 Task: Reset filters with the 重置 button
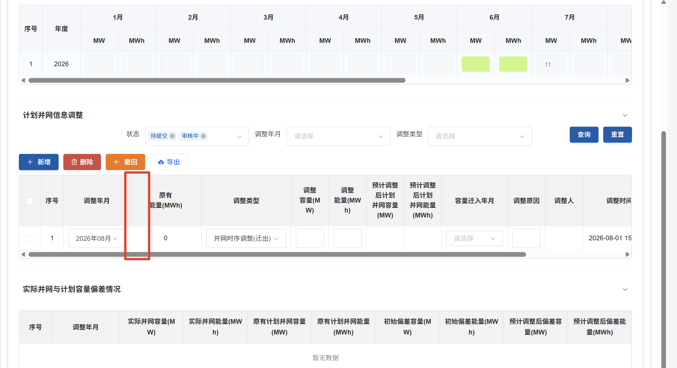[x=617, y=135]
